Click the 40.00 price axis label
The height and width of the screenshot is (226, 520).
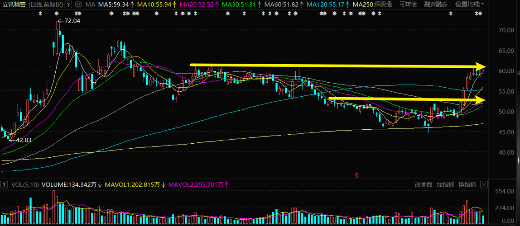pos(506,152)
